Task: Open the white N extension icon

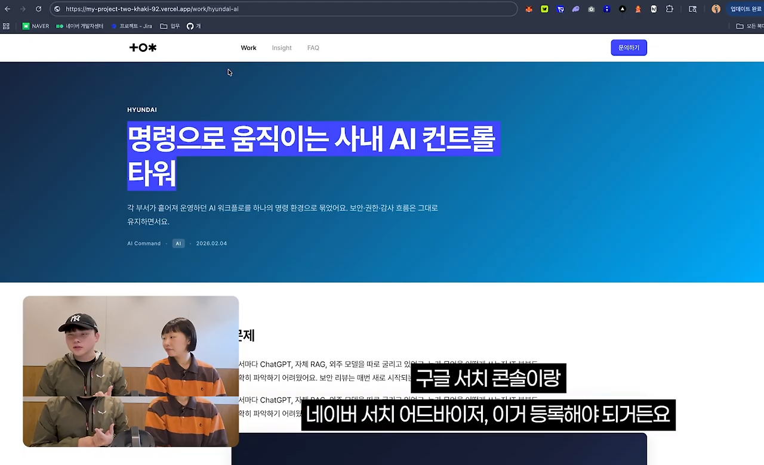Action: [654, 9]
